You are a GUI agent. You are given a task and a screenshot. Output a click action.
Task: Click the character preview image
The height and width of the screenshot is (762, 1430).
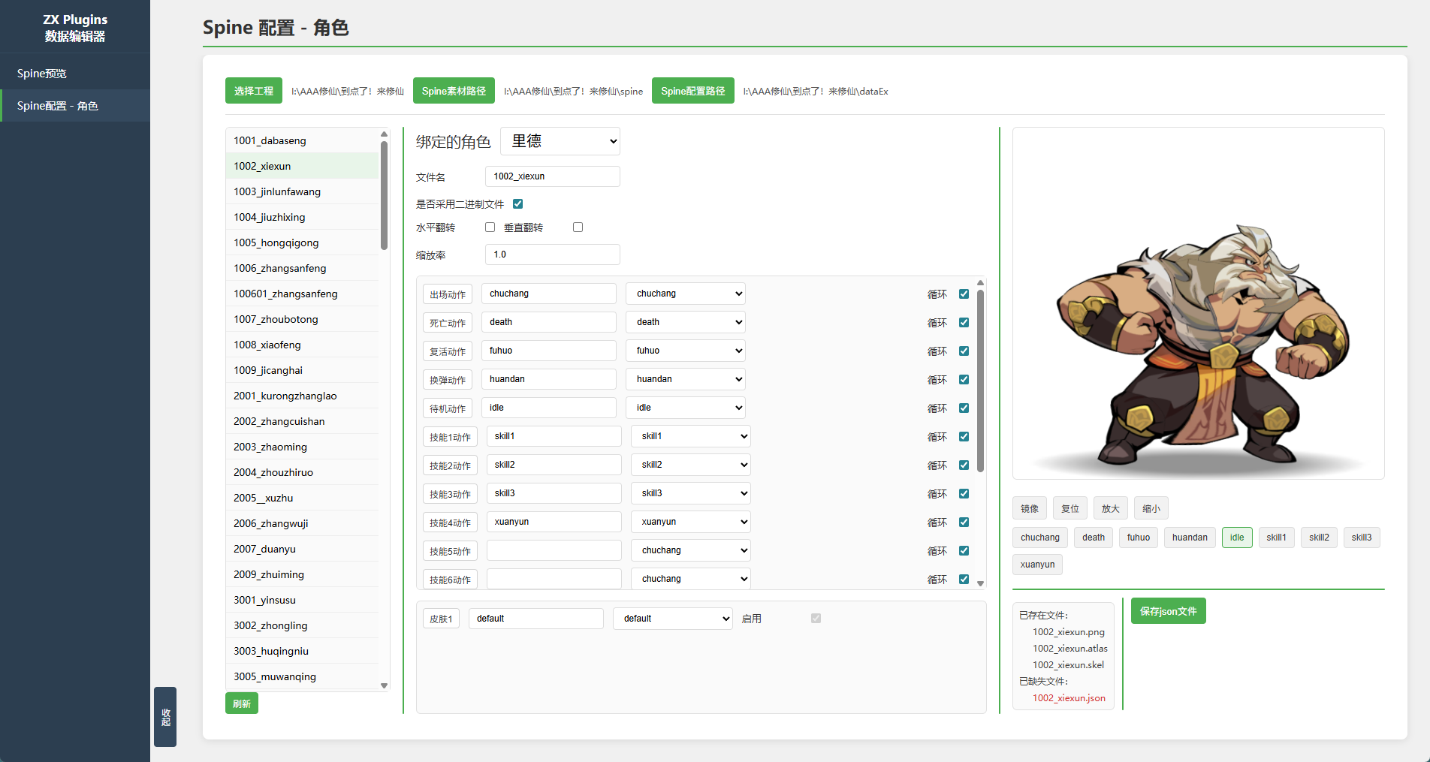point(1198,303)
